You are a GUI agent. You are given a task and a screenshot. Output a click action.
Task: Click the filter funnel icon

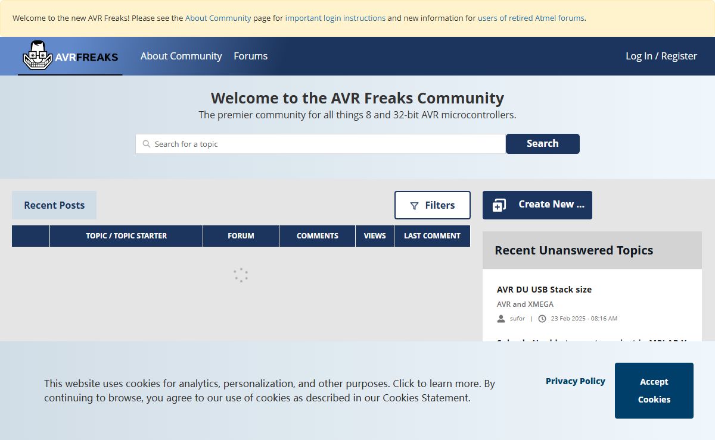414,206
